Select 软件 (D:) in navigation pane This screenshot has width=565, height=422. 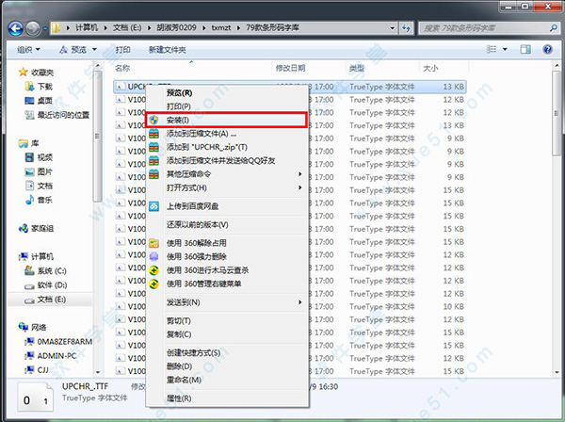pos(45,285)
